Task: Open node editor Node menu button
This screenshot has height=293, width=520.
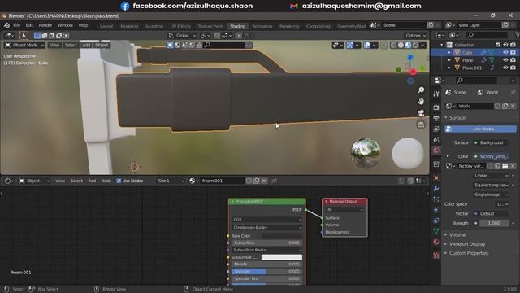Action: 106,181
